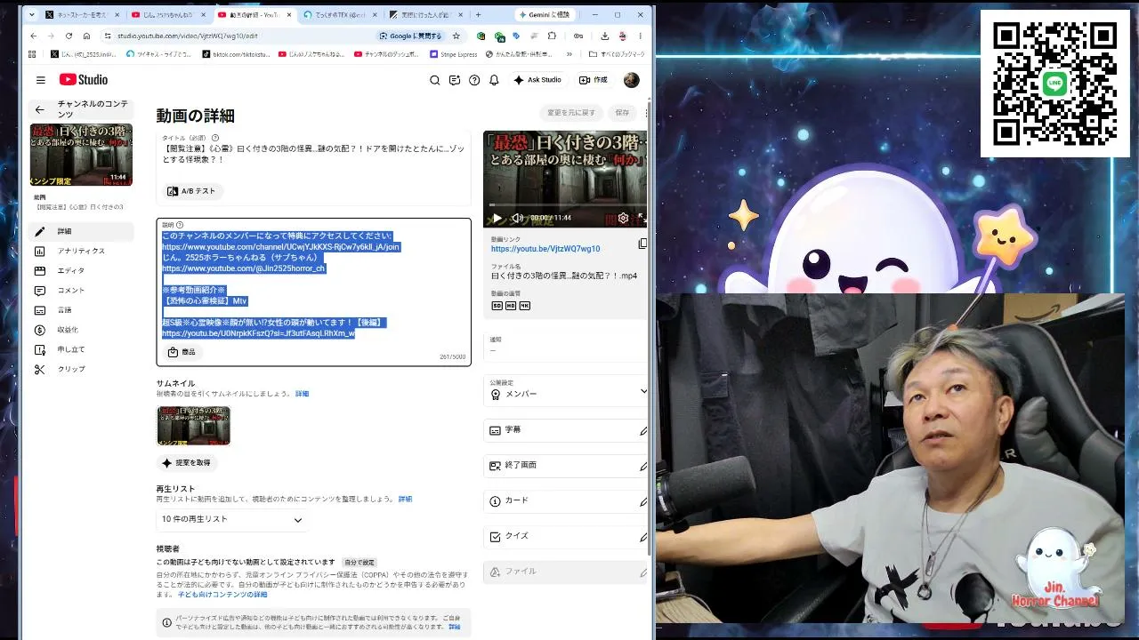Edit the 字幕 subtitles with pencil icon
This screenshot has width=1139, height=640.
643,430
